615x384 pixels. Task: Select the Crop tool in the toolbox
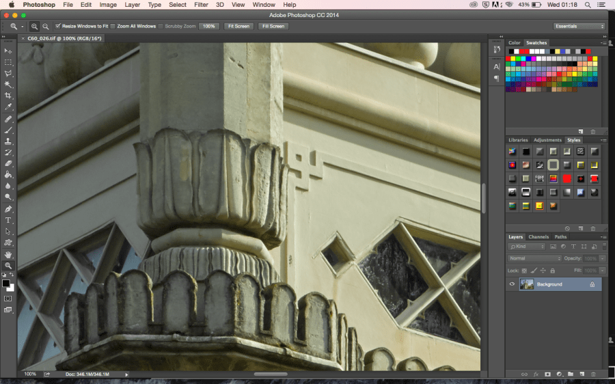click(x=8, y=96)
